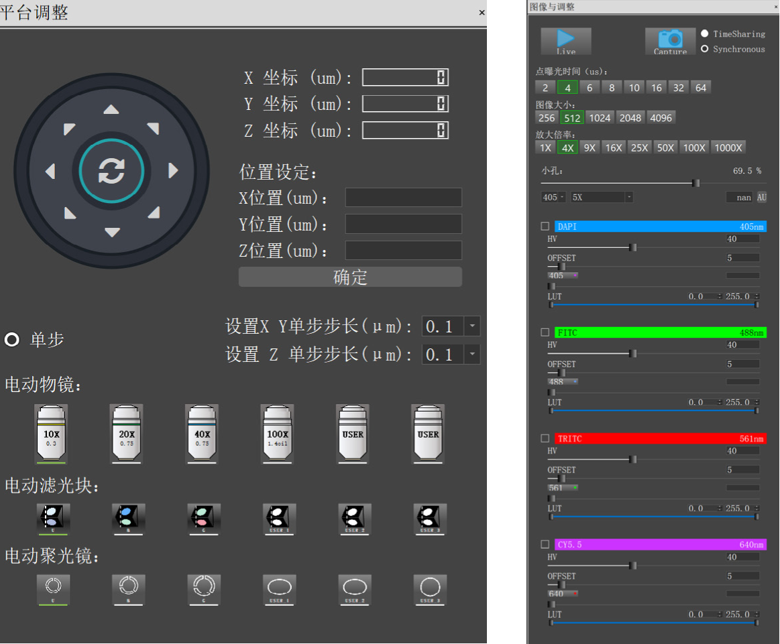Select the first motorized filter cube

coord(53,518)
